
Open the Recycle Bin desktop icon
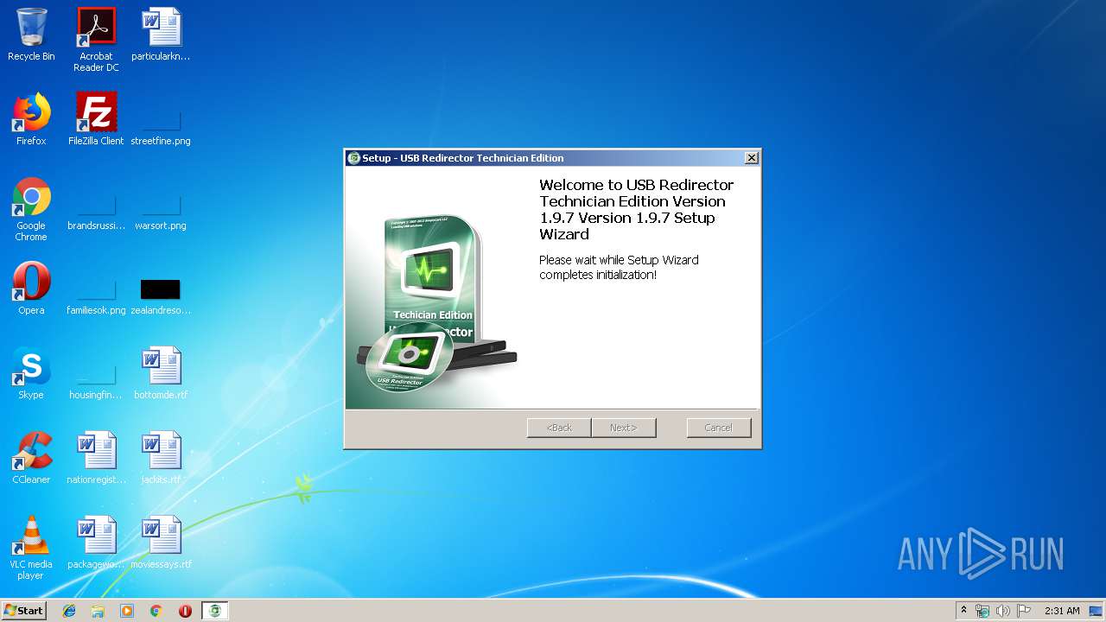[x=31, y=35]
